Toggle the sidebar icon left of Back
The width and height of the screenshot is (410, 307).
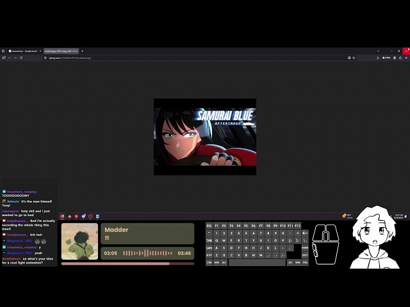4,58
